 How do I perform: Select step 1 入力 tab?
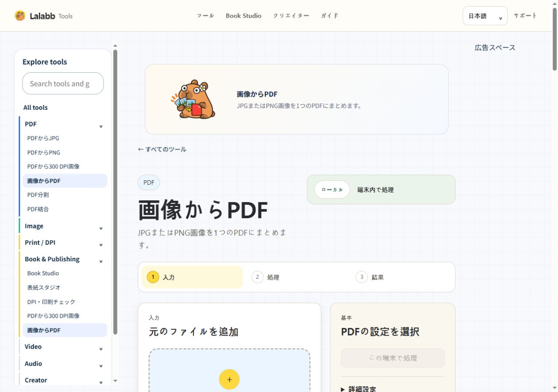click(192, 277)
